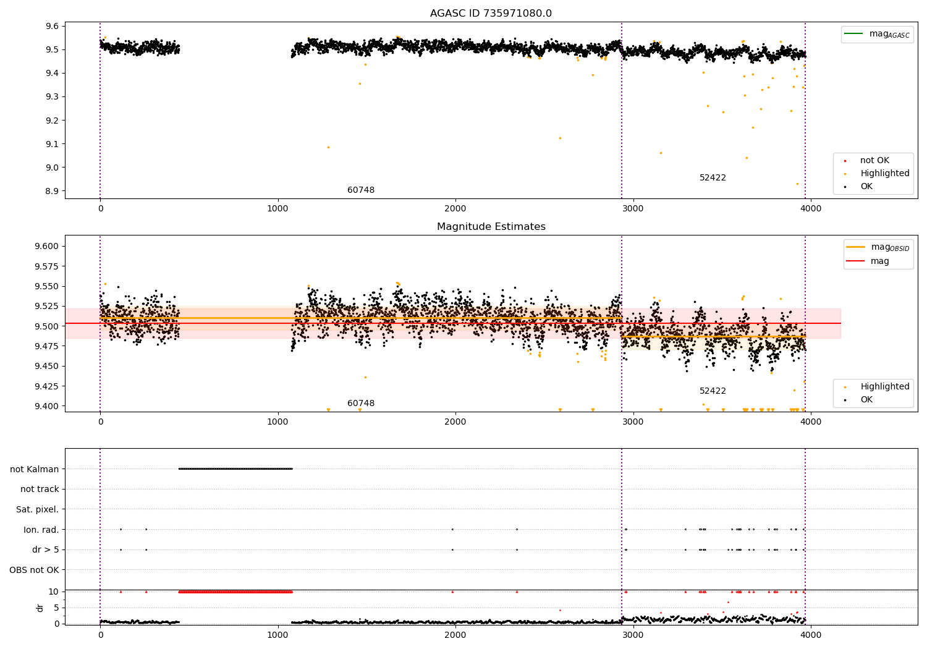Click the "9.2" y-axis tick in top plot

(x=53, y=121)
